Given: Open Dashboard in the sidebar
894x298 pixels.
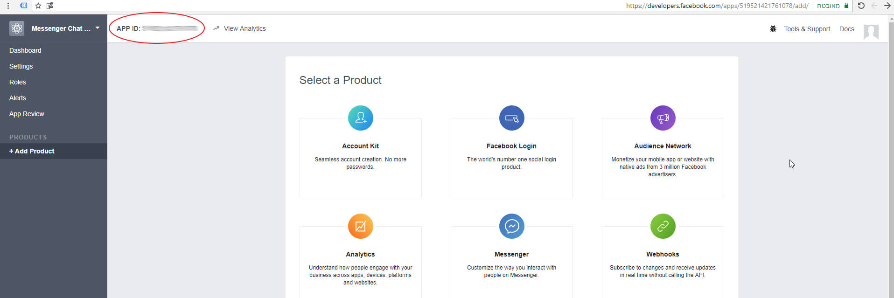Looking at the screenshot, I should coord(25,50).
